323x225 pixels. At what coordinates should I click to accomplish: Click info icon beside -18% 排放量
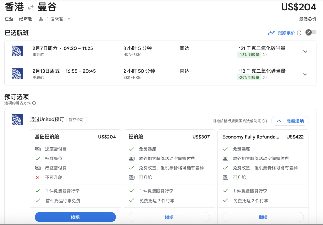pyautogui.click(x=265, y=55)
